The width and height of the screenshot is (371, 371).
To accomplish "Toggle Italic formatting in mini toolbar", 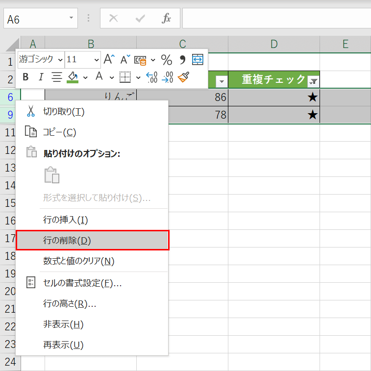I will tap(41, 77).
